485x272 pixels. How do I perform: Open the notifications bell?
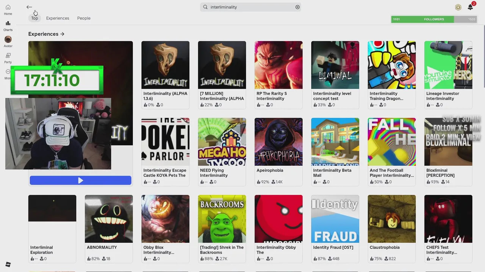click(470, 7)
